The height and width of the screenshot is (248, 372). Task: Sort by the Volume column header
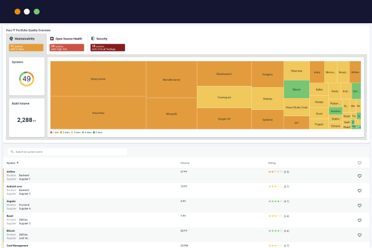185,163
